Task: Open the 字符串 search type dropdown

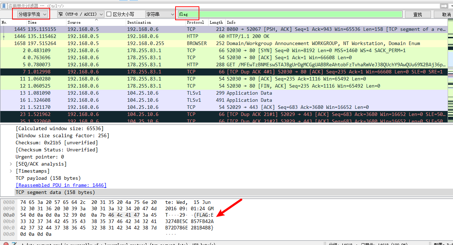Action: 160,14
